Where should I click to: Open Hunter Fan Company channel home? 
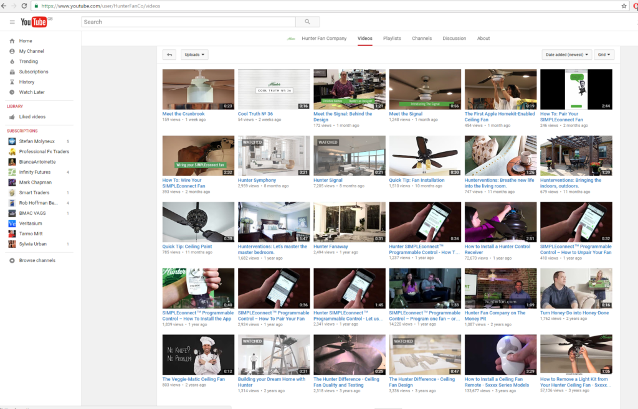[x=324, y=38]
